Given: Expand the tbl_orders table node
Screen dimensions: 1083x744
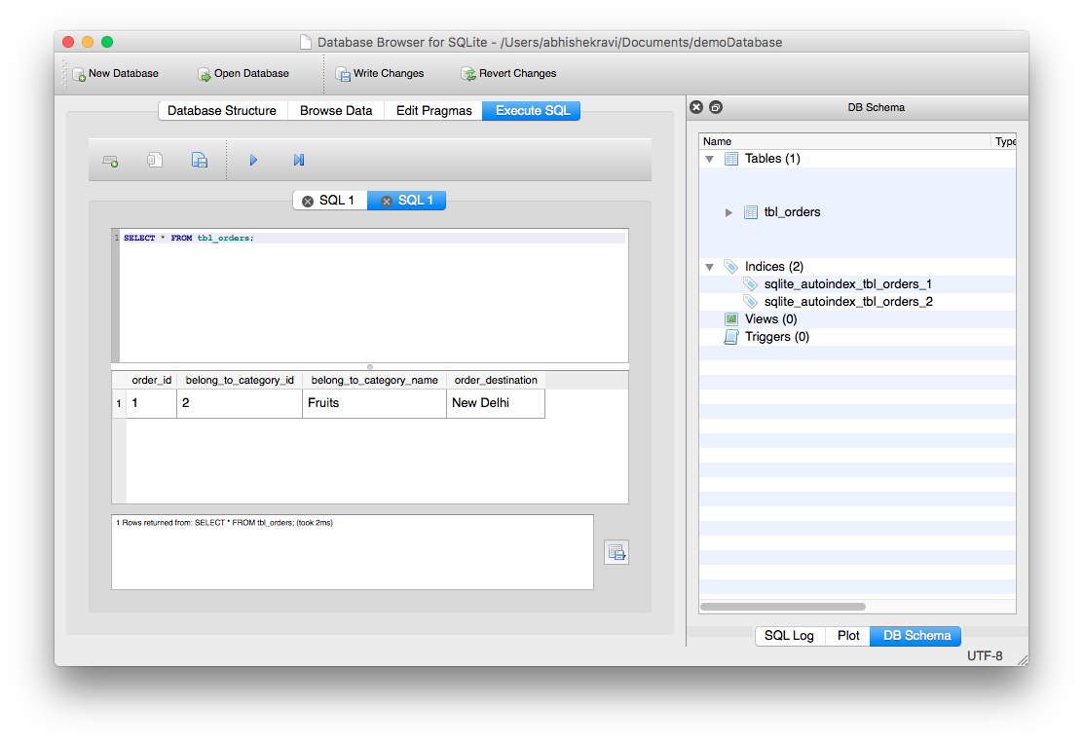Looking at the screenshot, I should pyautogui.click(x=728, y=212).
